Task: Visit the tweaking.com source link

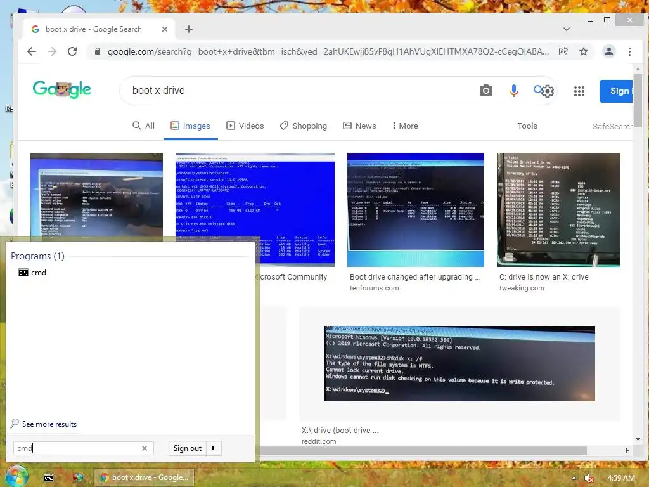Action: tap(522, 288)
